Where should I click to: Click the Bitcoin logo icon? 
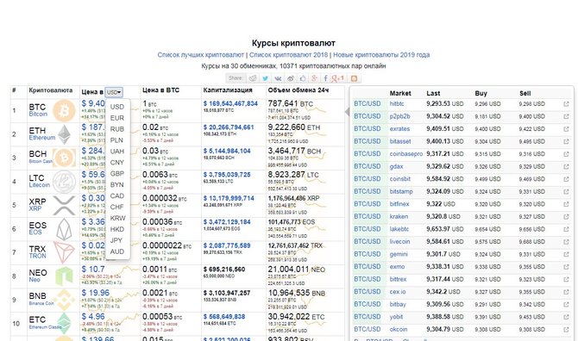pyautogui.click(x=64, y=110)
